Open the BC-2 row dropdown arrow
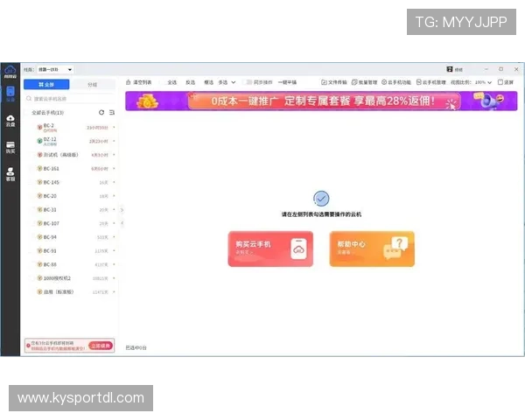525x420 pixels. 114,127
